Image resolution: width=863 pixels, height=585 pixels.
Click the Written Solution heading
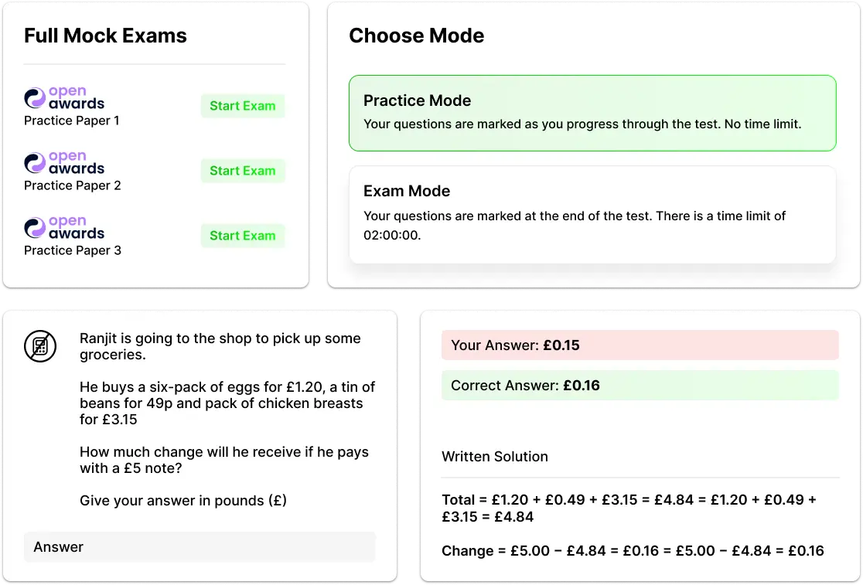(x=495, y=457)
